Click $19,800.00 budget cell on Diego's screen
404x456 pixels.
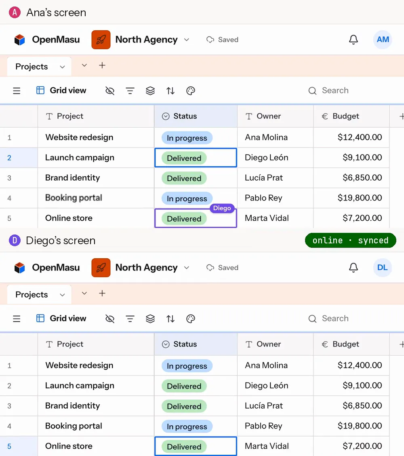click(x=351, y=426)
